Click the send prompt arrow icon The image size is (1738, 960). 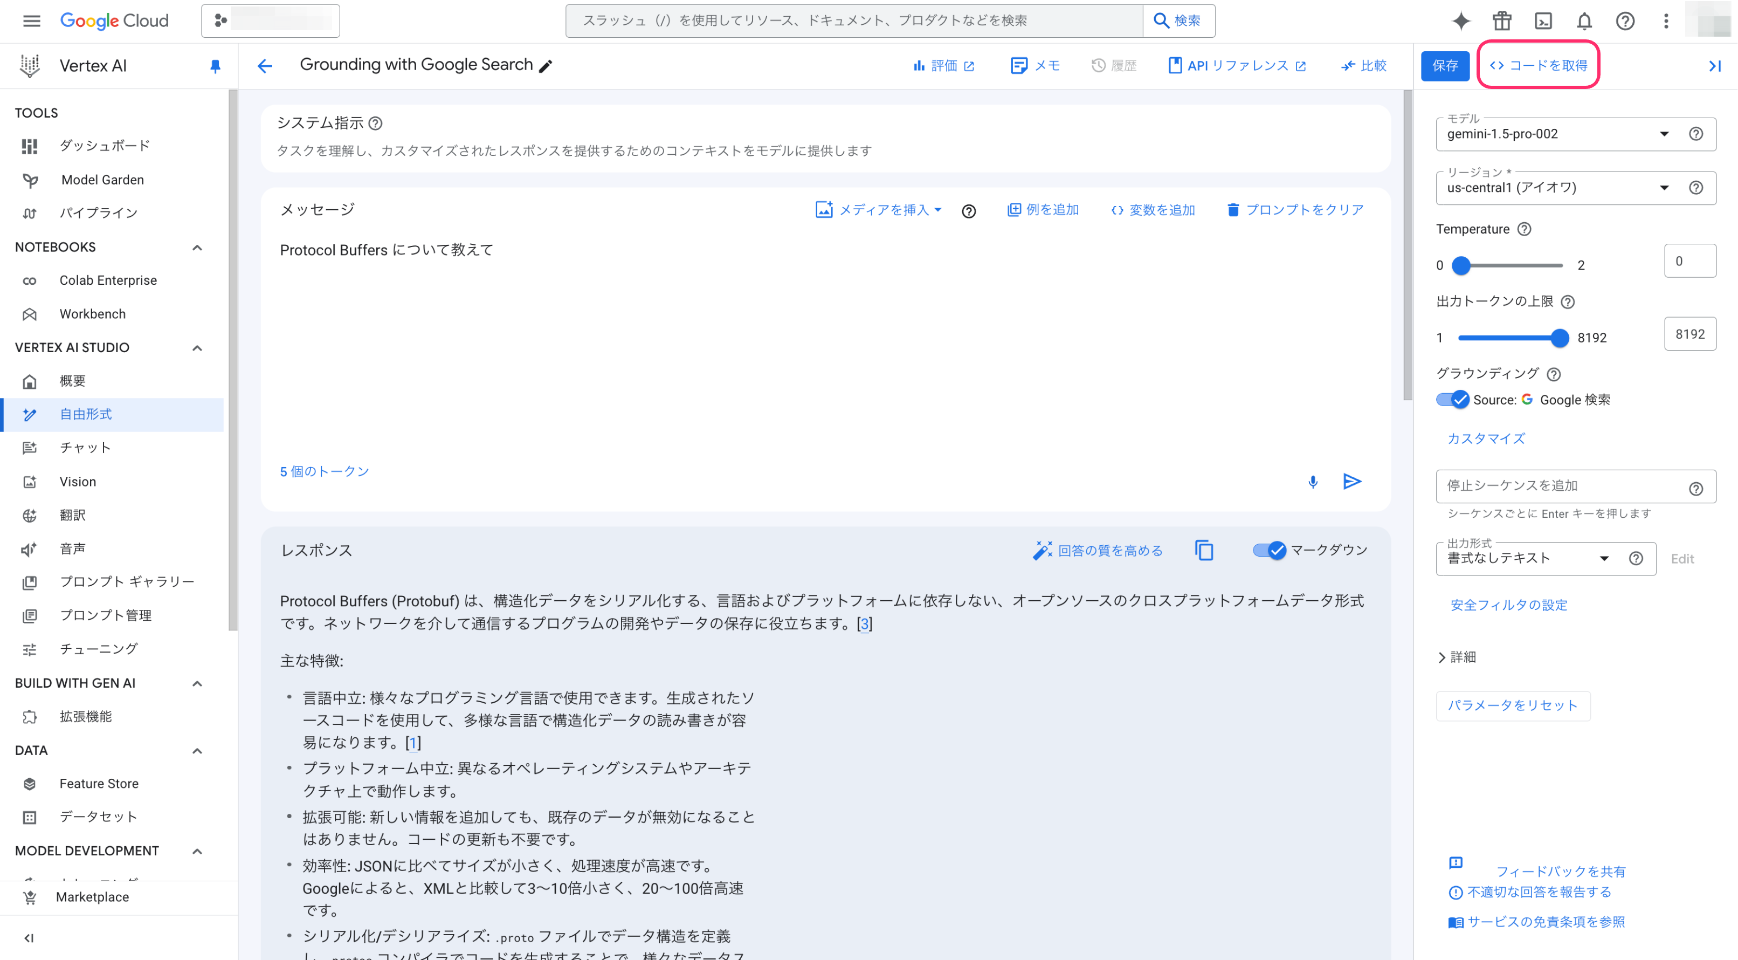1351,482
